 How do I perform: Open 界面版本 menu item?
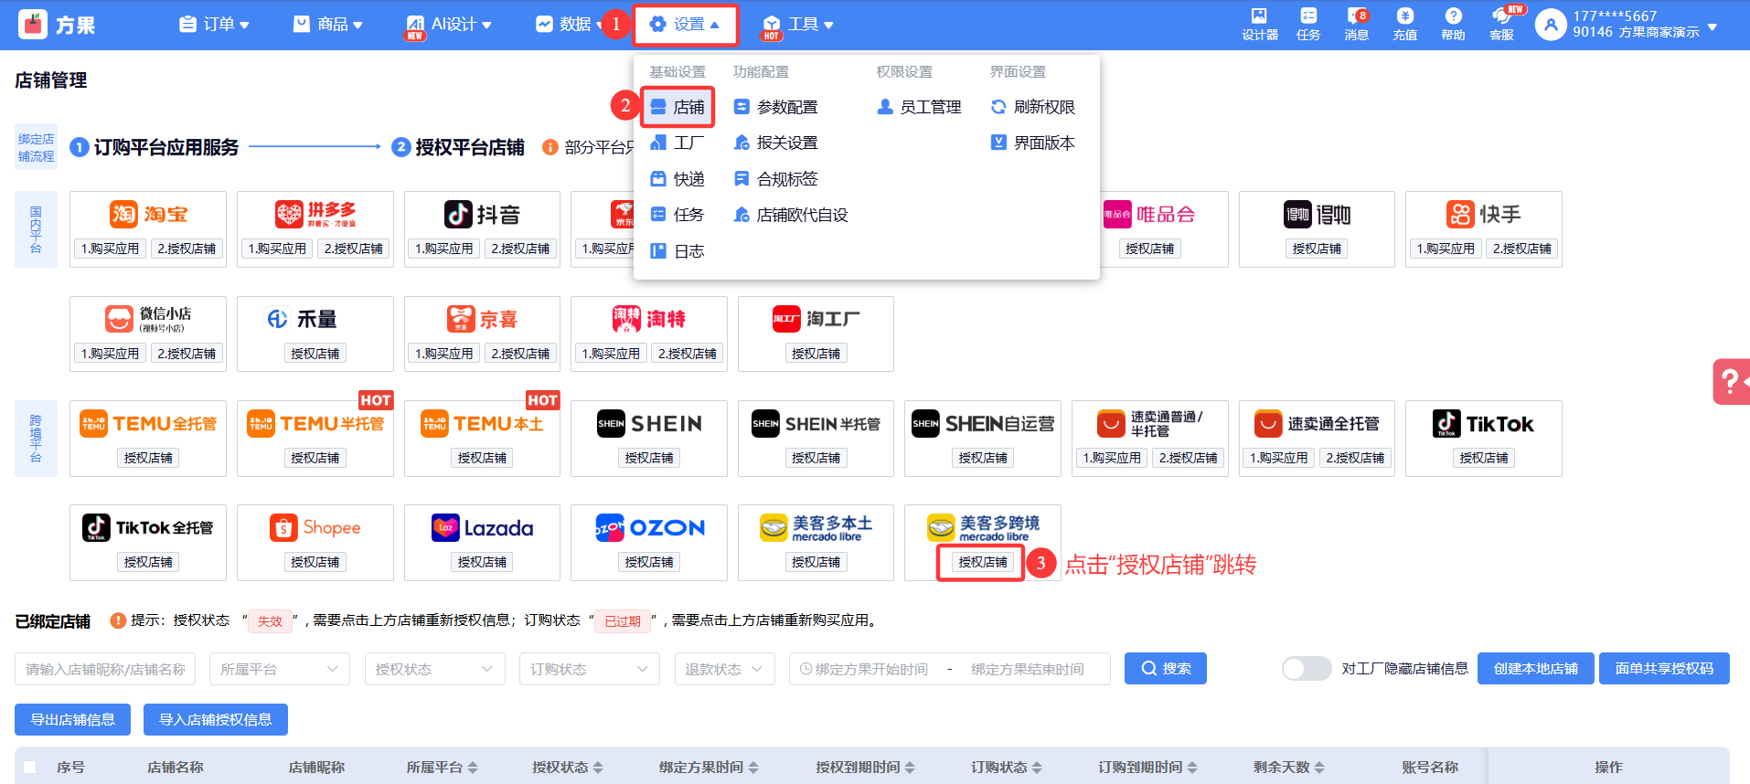(x=1032, y=143)
